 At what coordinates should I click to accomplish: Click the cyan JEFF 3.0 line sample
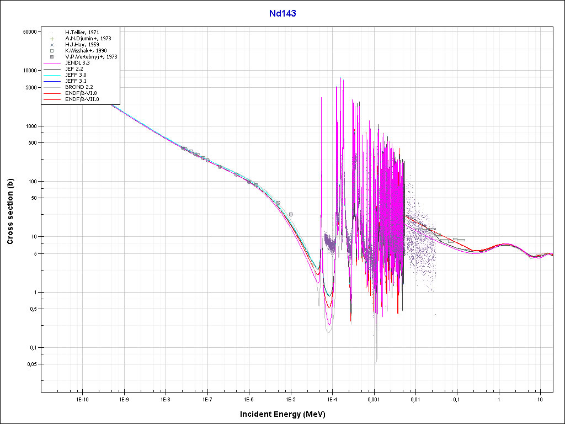coord(53,75)
